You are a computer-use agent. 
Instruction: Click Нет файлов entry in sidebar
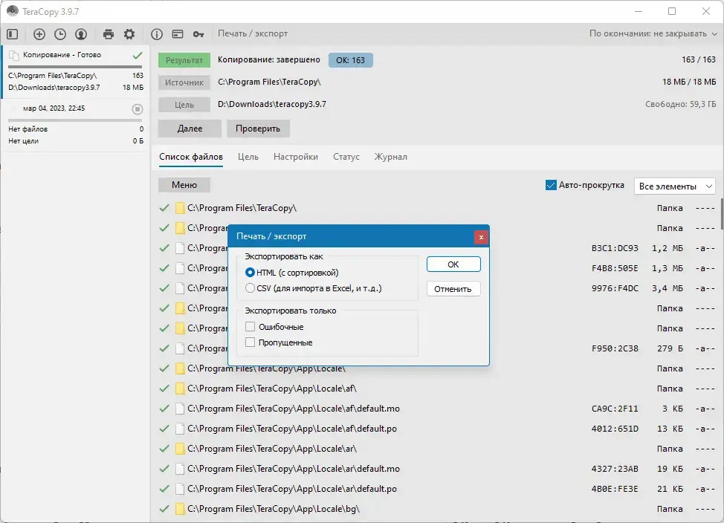[28, 129]
